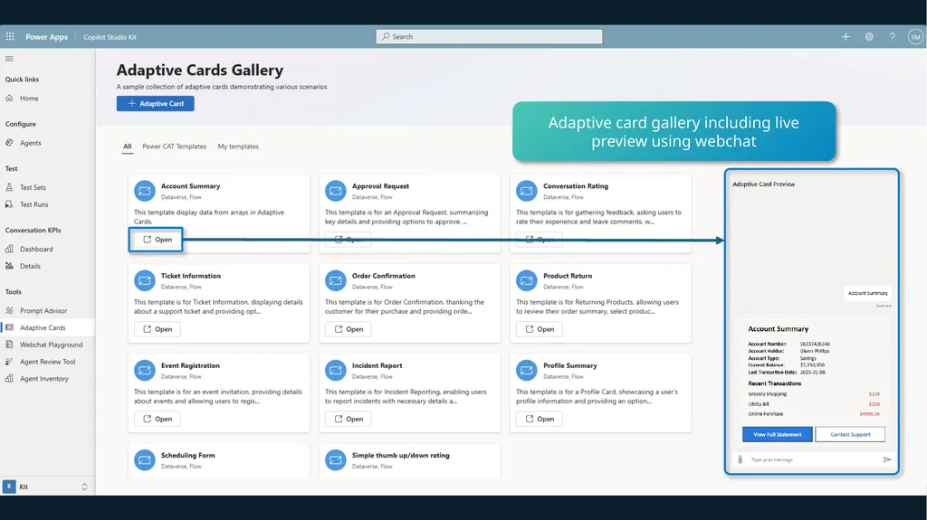Open the Profile Summary template

tap(540, 419)
